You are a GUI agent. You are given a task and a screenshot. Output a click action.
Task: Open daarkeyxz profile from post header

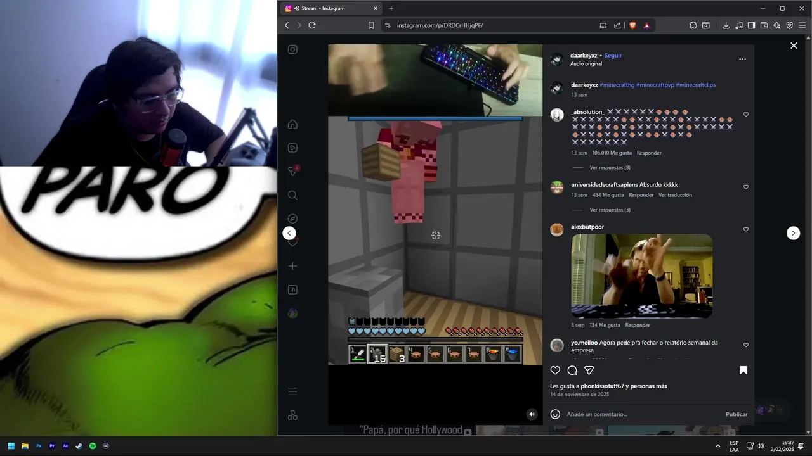point(584,56)
